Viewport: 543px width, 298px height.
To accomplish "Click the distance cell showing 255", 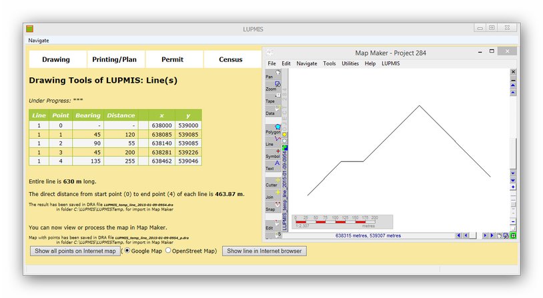I will point(121,161).
